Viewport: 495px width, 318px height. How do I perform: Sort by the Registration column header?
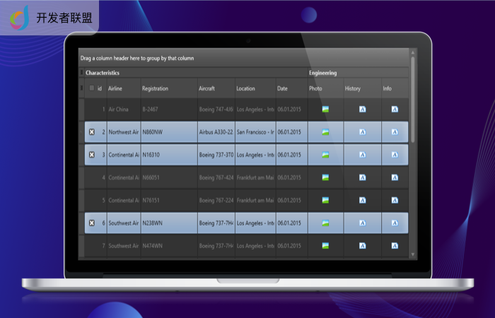point(155,89)
